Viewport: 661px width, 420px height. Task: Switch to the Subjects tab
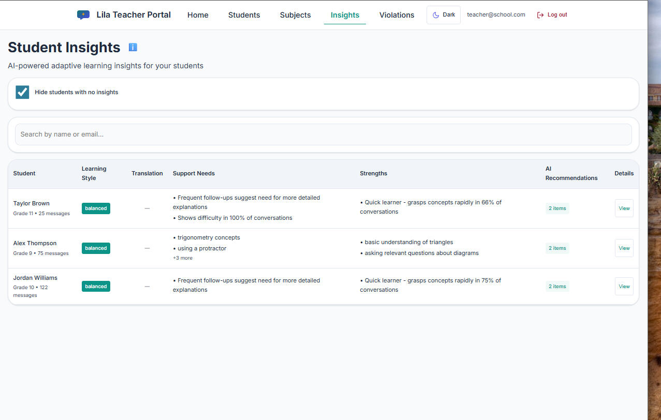pyautogui.click(x=295, y=15)
